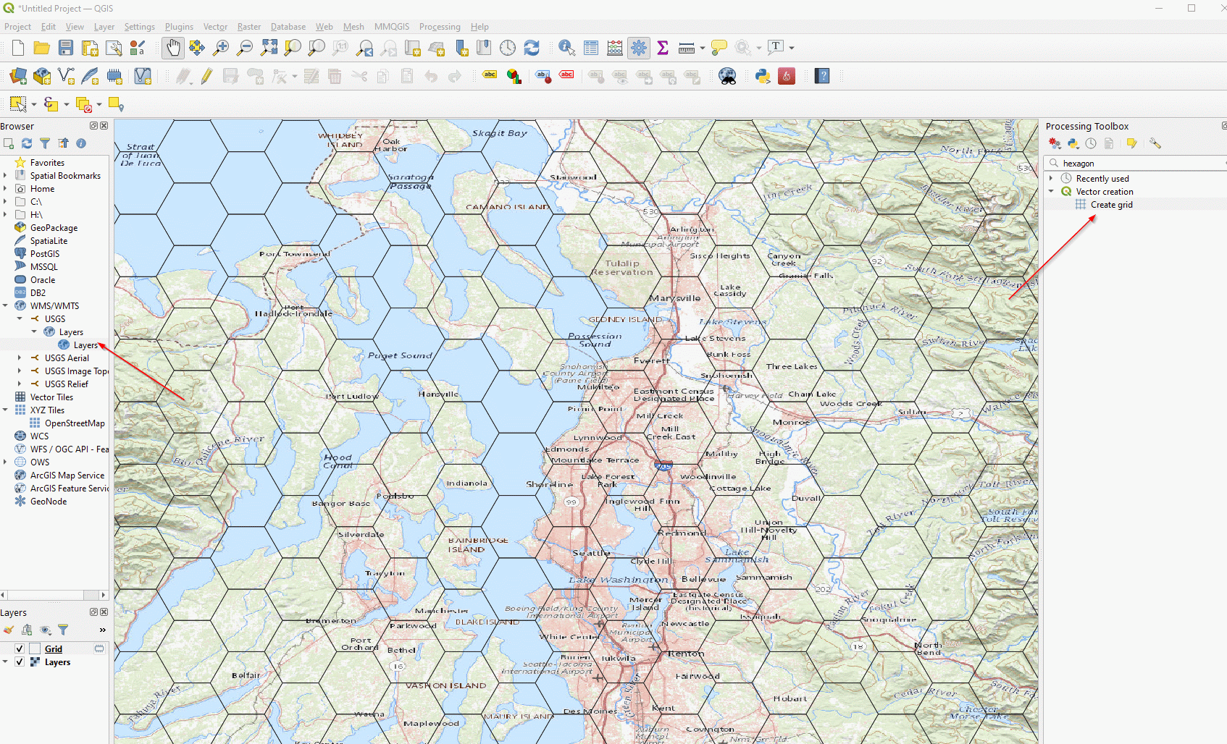Select the Zoom Out magnifier tool
This screenshot has height=744, width=1227.
pyautogui.click(x=245, y=48)
